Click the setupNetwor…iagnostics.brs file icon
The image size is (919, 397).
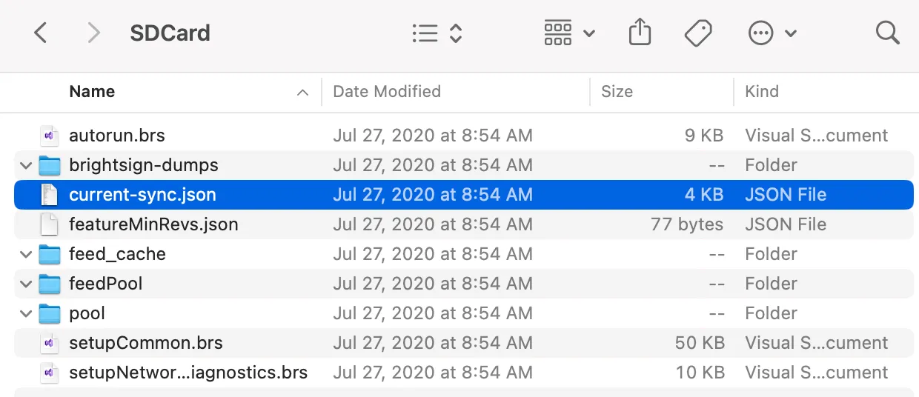(x=49, y=373)
